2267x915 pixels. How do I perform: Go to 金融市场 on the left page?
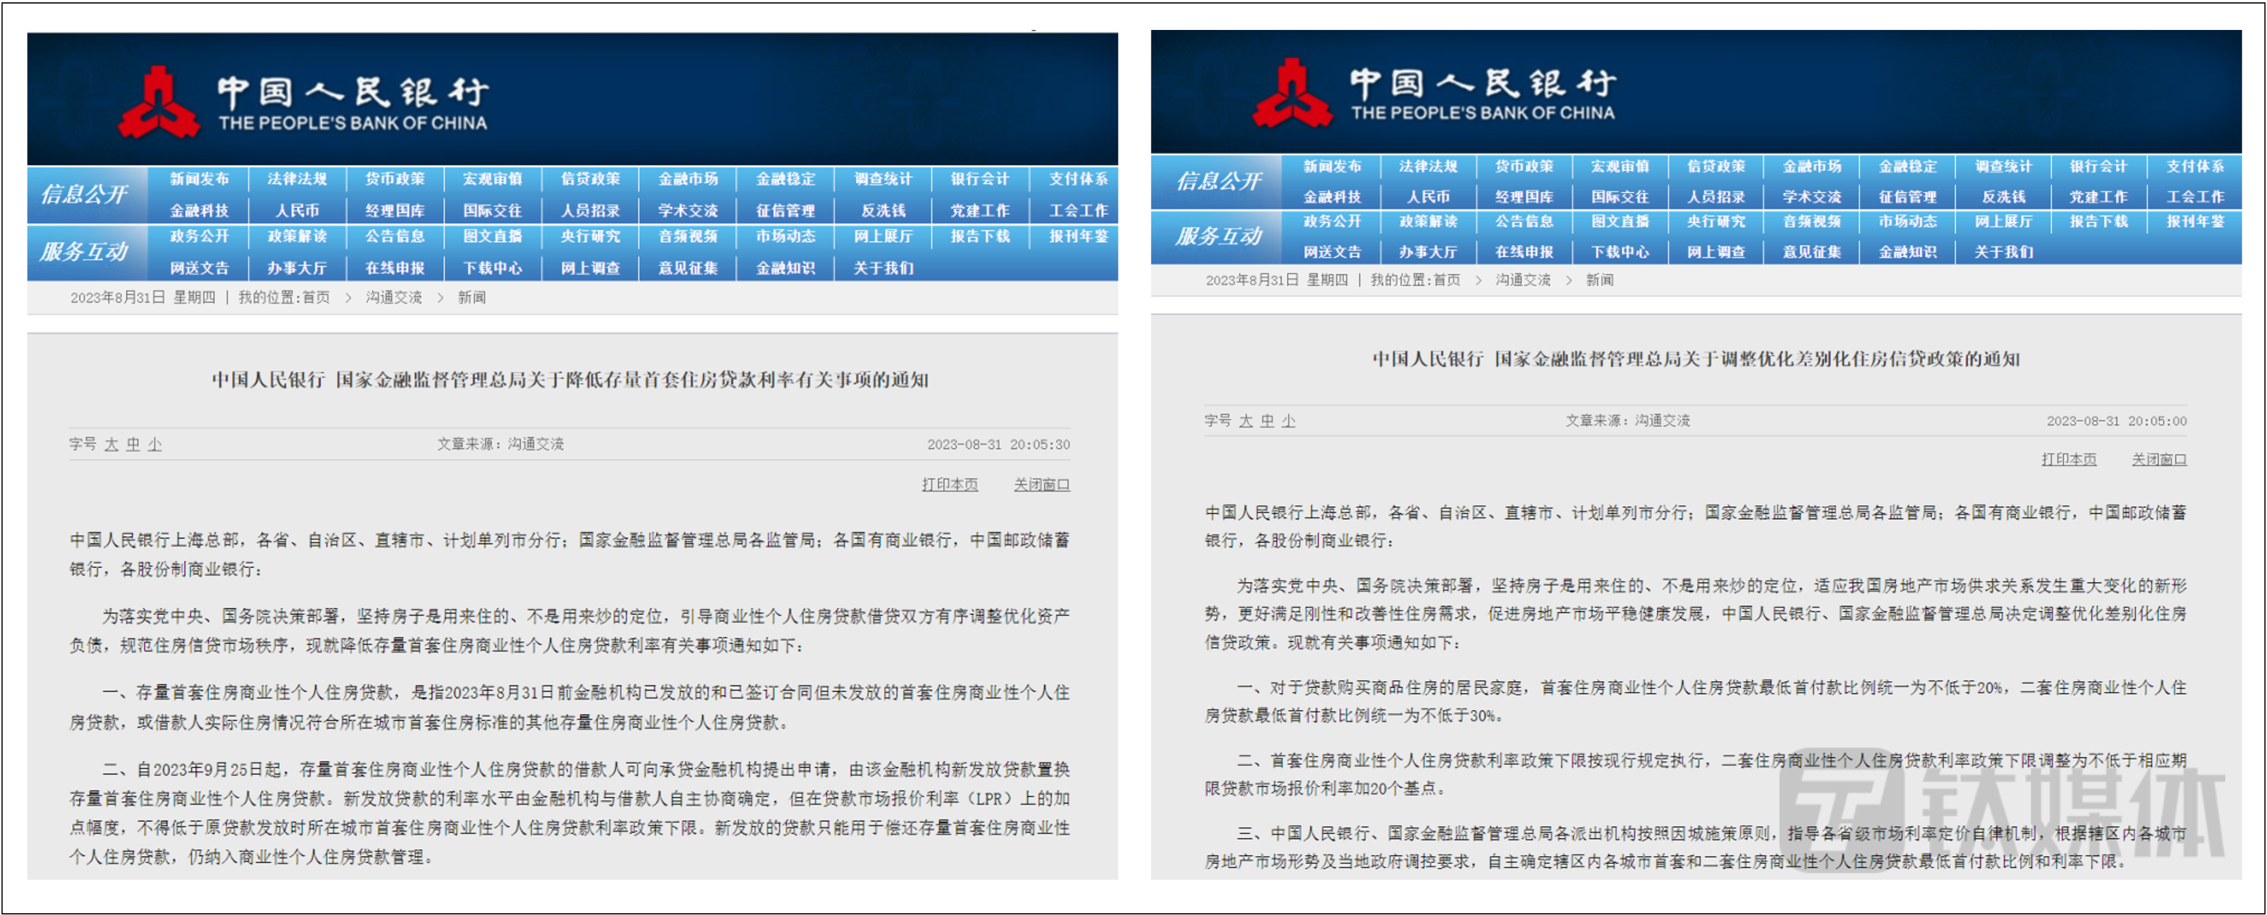tap(688, 179)
